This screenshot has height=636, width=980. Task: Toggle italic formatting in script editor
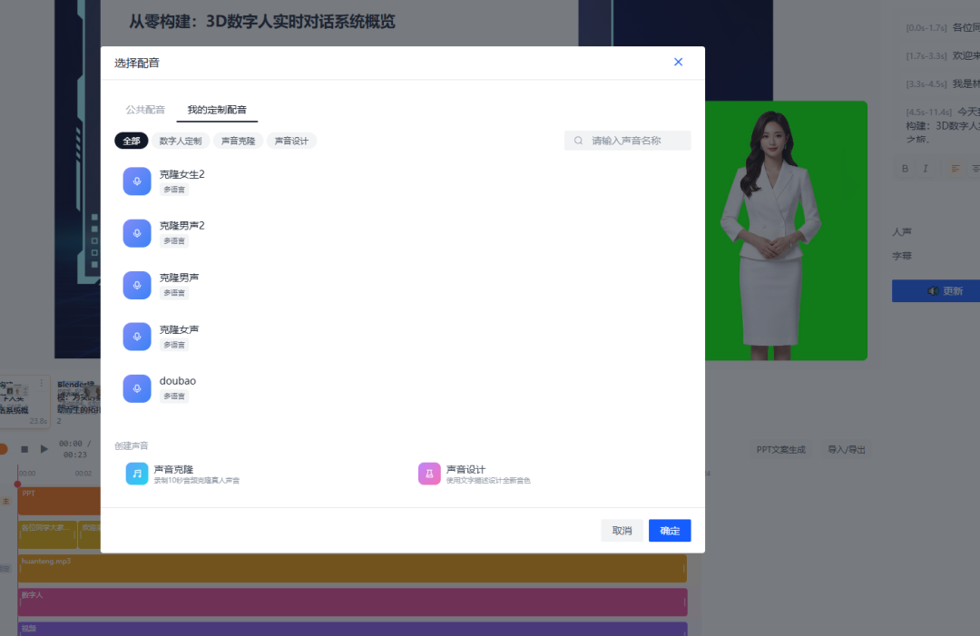tap(926, 169)
